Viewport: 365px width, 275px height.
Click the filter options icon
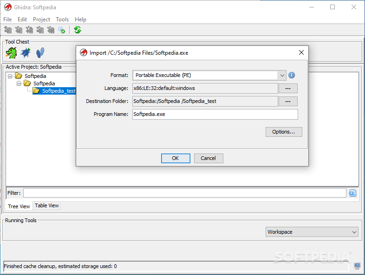click(352, 193)
